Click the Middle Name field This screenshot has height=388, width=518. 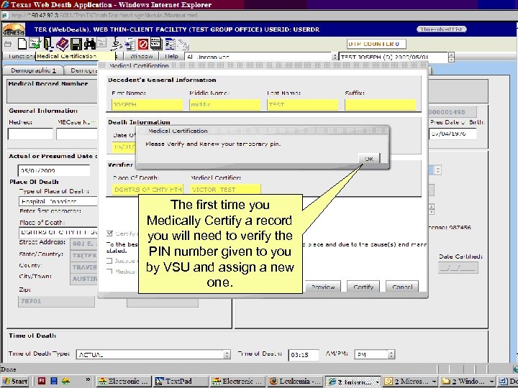point(224,105)
